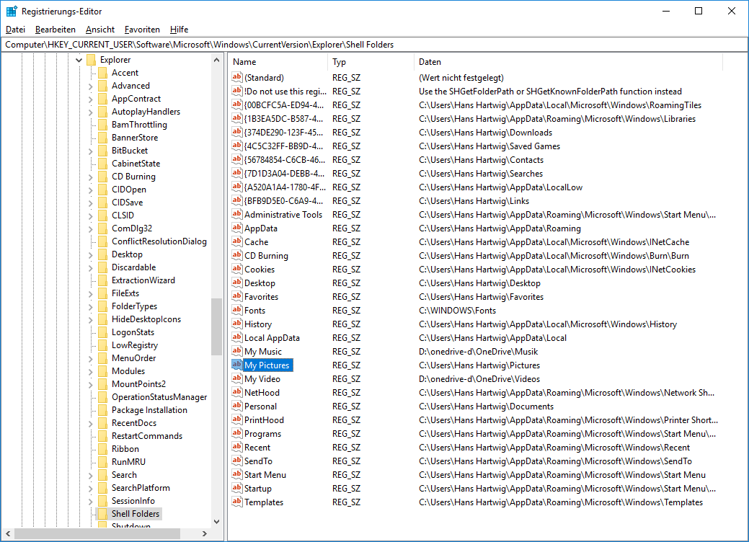
Task: Click the C:\WINDOWS\Fonts data cell
Action: pos(457,311)
